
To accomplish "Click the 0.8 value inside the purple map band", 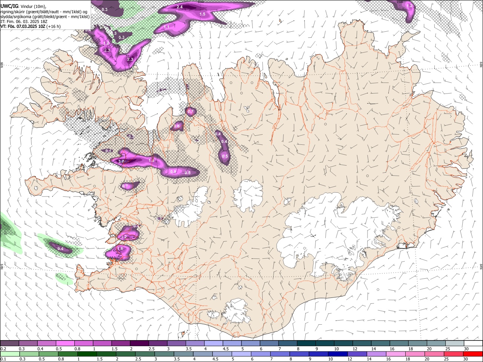I will pyautogui.click(x=173, y=172).
